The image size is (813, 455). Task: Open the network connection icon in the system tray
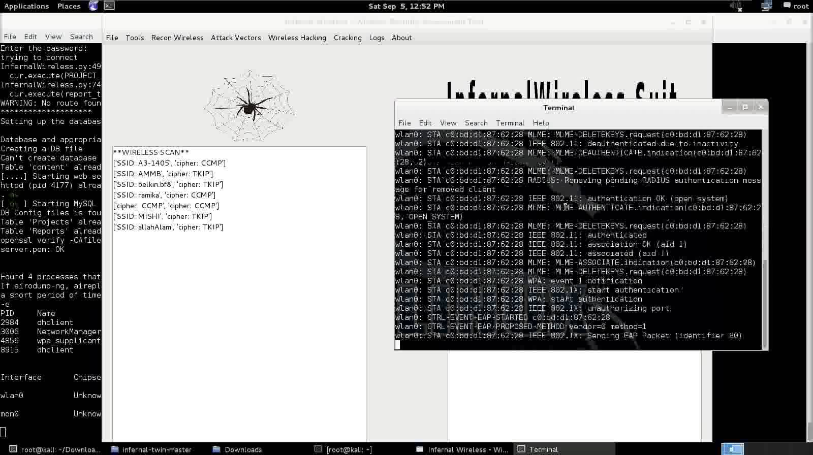coord(766,6)
